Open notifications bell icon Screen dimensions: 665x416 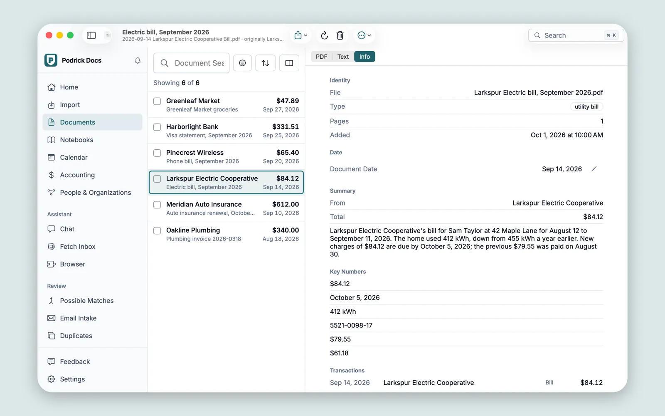pos(138,60)
